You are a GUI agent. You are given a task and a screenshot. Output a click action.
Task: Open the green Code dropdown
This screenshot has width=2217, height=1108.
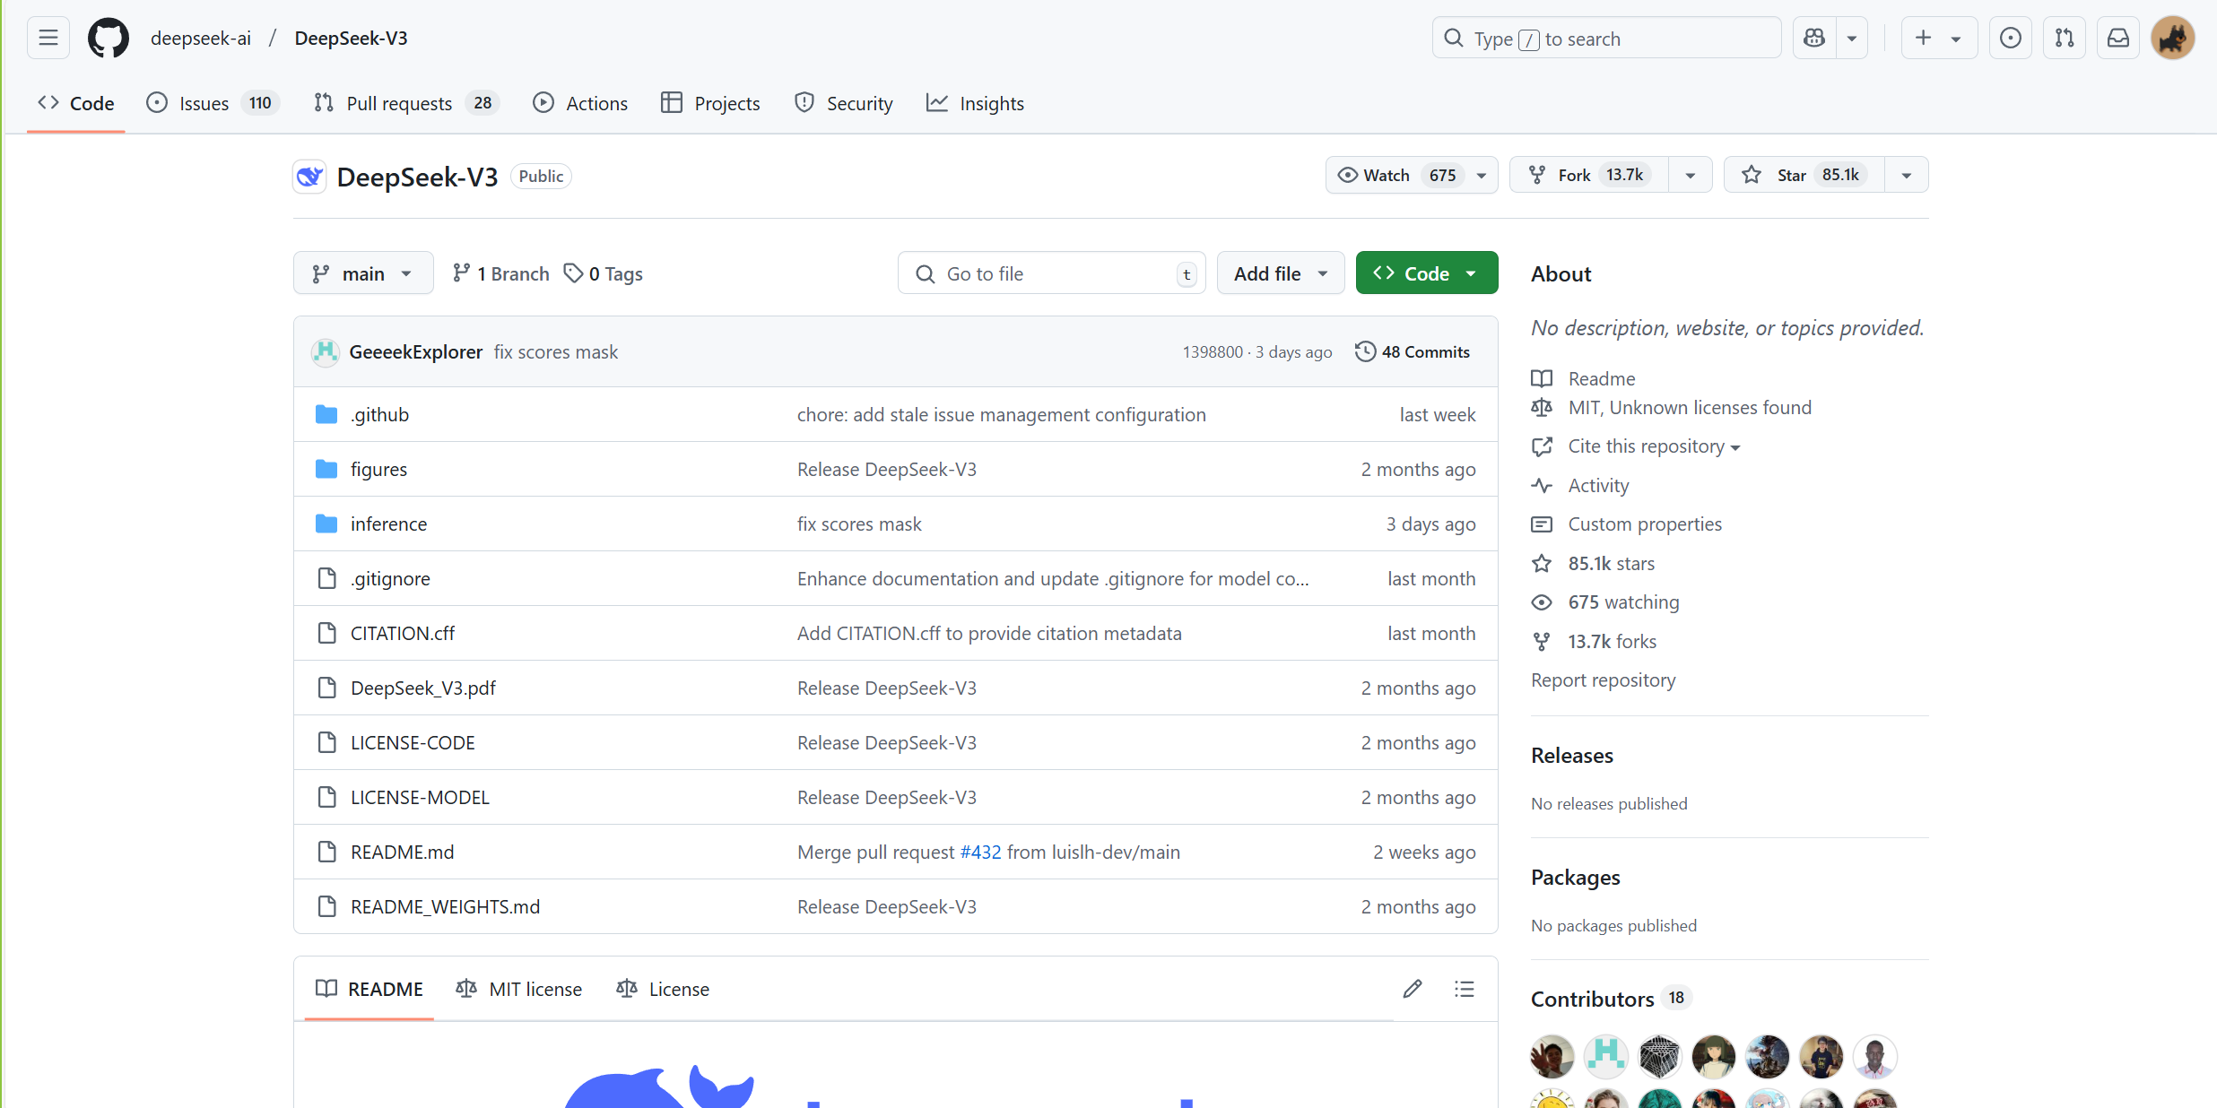(x=1426, y=273)
